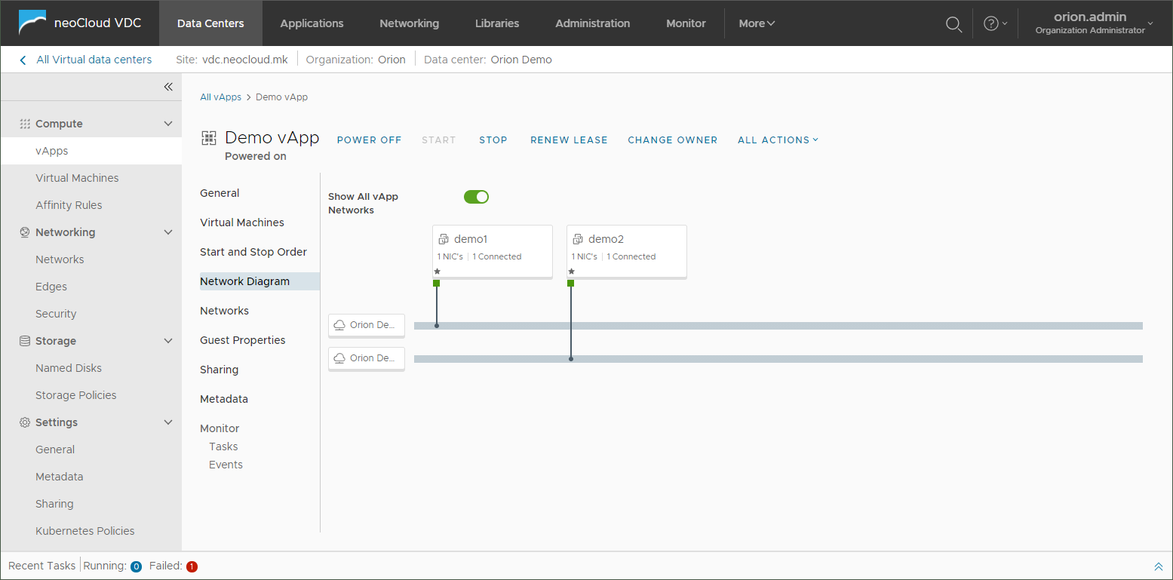Viewport: 1173px width, 580px height.
Task: Click the neoCloud VDC cloud logo
Action: (32, 23)
